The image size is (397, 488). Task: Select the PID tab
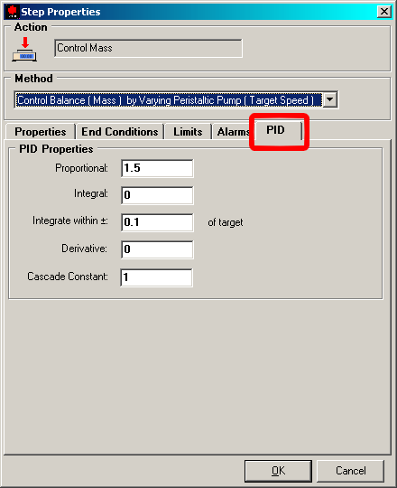275,130
